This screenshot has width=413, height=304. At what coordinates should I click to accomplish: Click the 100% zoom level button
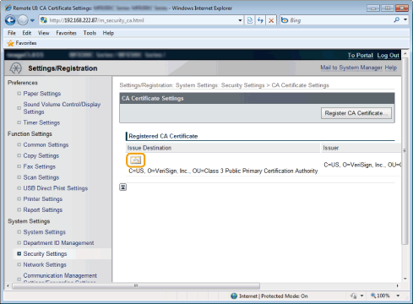click(x=380, y=296)
